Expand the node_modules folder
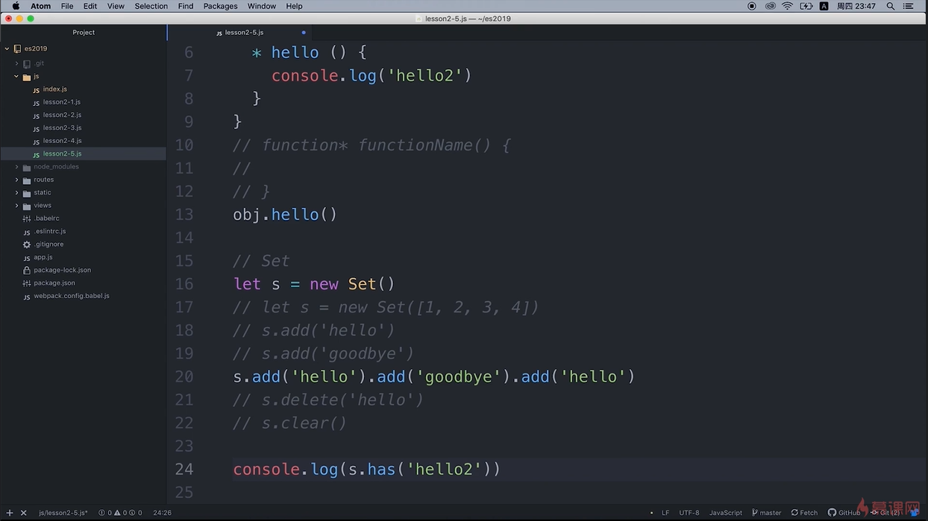 (x=16, y=167)
